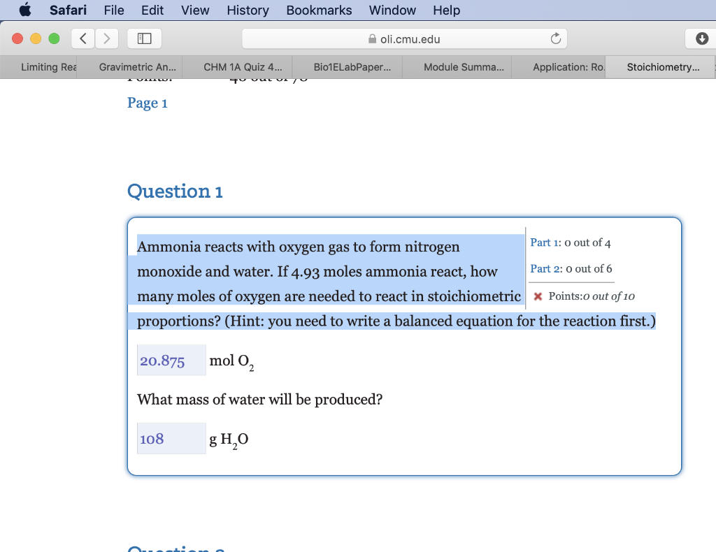Viewport: 716px width, 552px height.
Task: Click the hint text about the balanced equation
Action: click(441, 321)
